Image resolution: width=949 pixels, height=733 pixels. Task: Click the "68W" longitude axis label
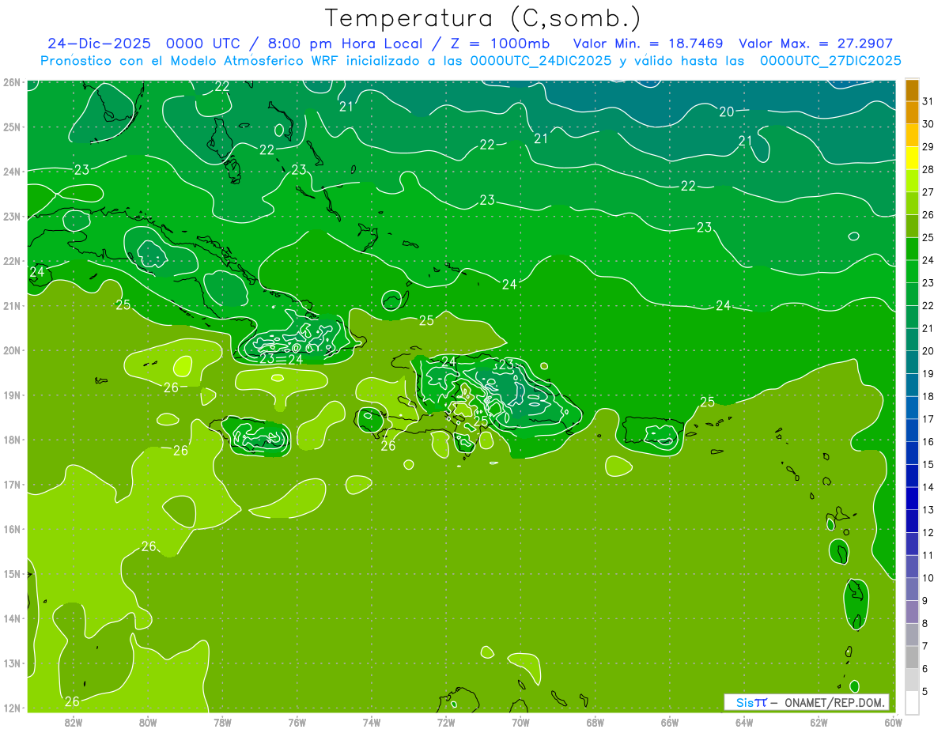tap(595, 721)
